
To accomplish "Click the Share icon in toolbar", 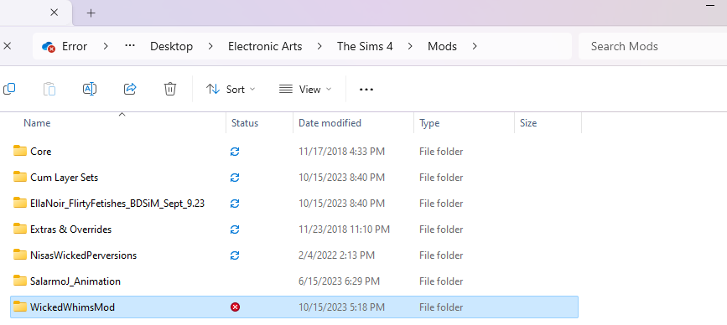I will 130,89.
